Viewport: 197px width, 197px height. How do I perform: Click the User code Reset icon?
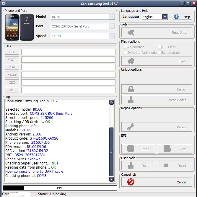(x=166, y=165)
